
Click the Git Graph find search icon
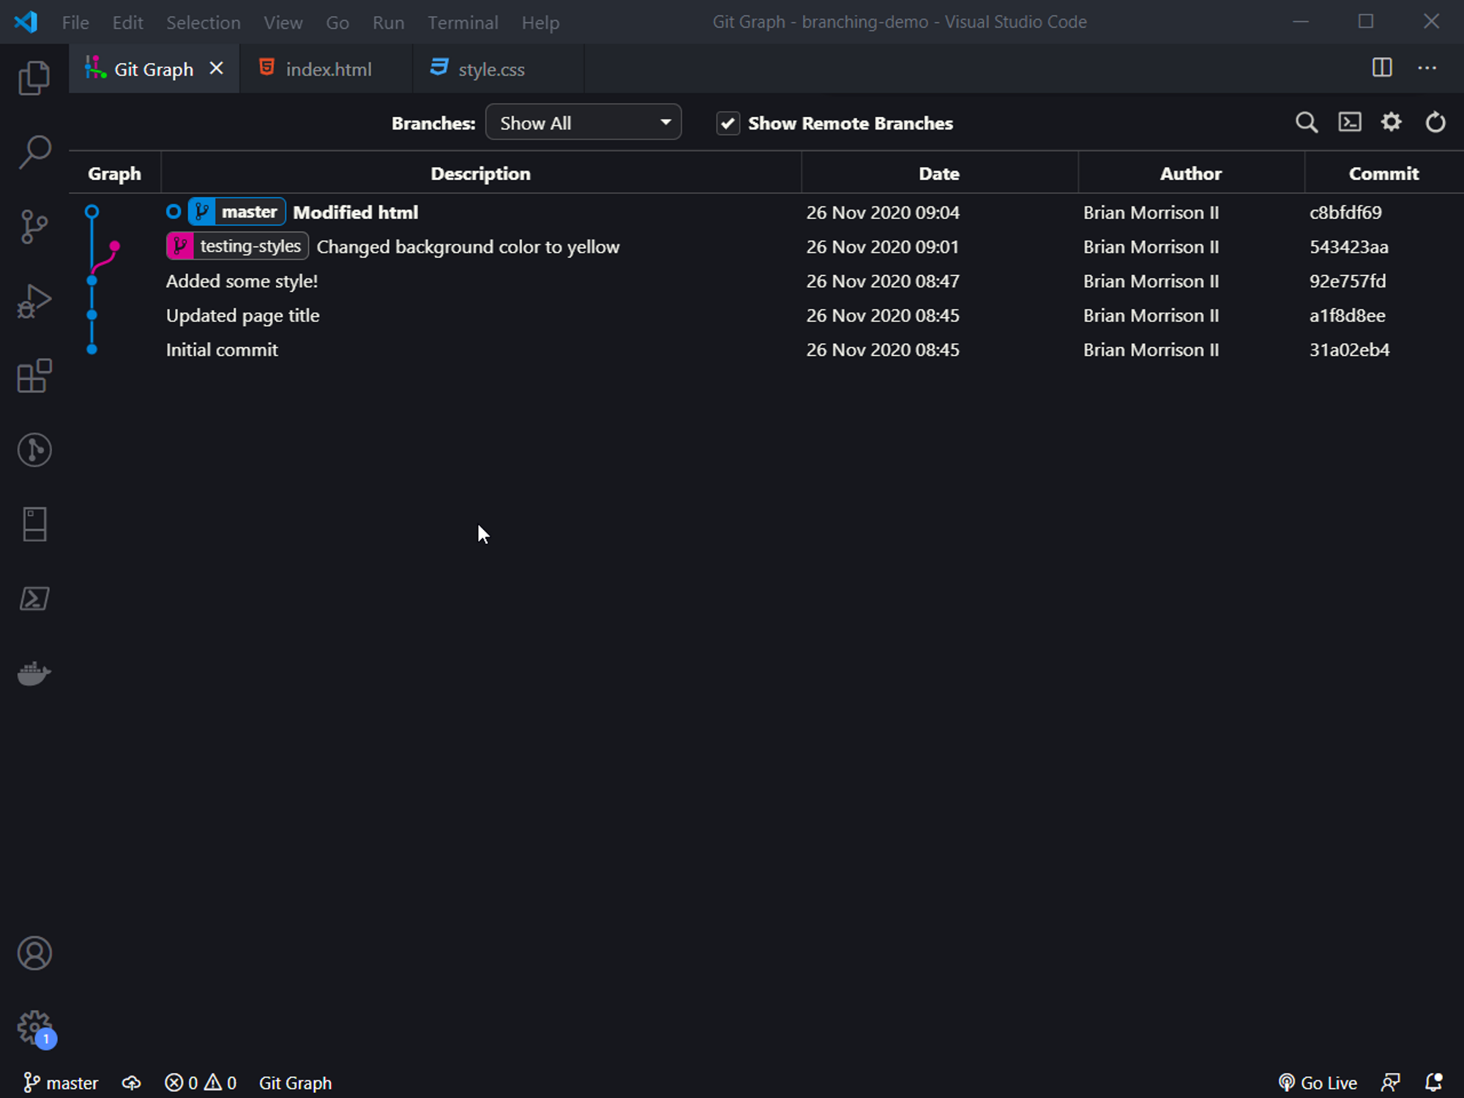pyautogui.click(x=1307, y=122)
